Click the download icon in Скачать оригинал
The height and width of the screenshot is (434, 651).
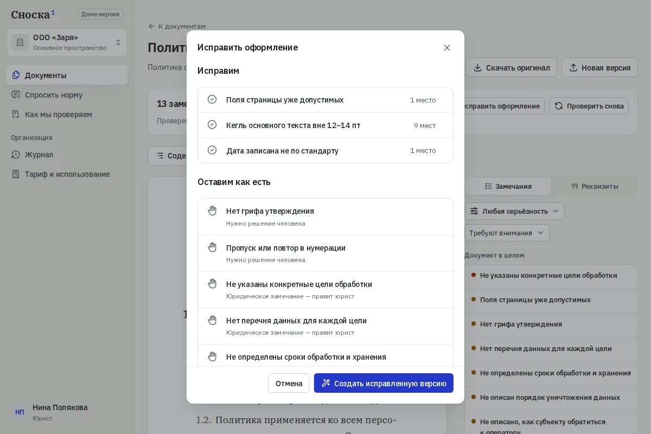(x=478, y=68)
